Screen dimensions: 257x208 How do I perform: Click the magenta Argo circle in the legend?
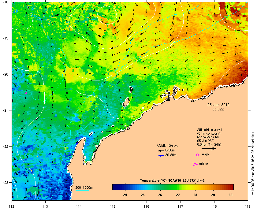[198, 155]
